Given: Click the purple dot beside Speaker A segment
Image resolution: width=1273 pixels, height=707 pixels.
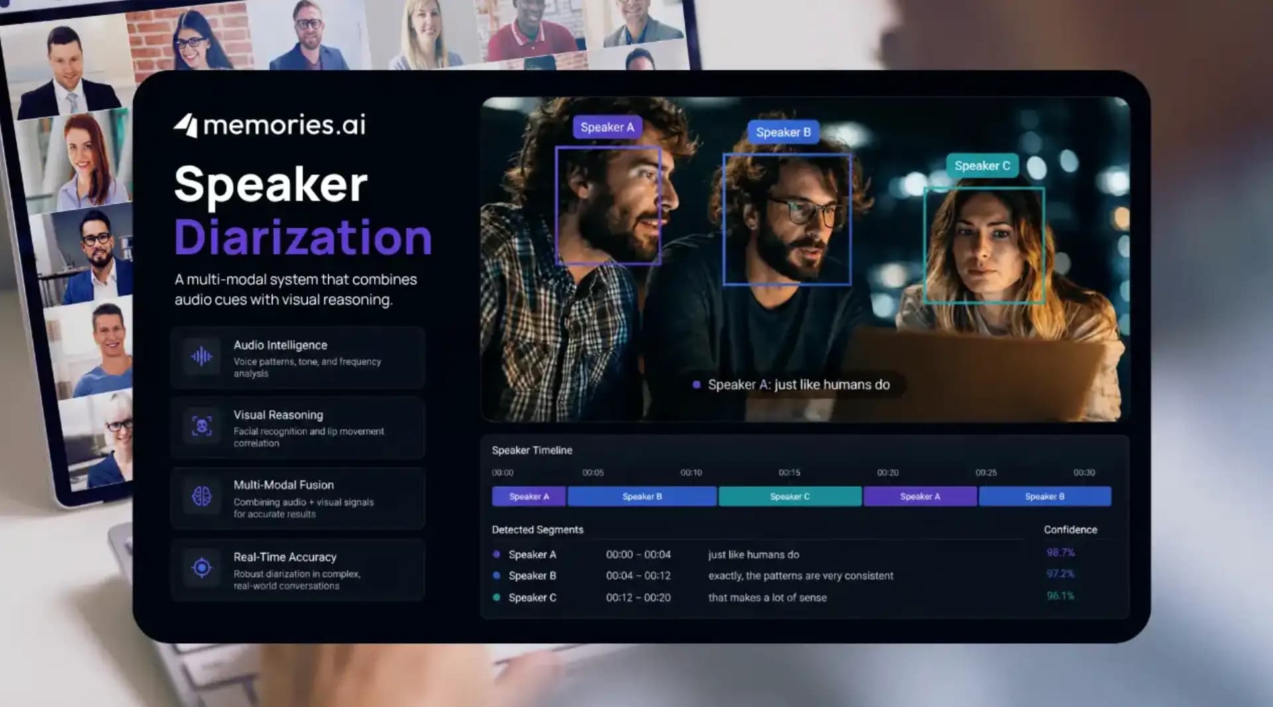Looking at the screenshot, I should 497,554.
